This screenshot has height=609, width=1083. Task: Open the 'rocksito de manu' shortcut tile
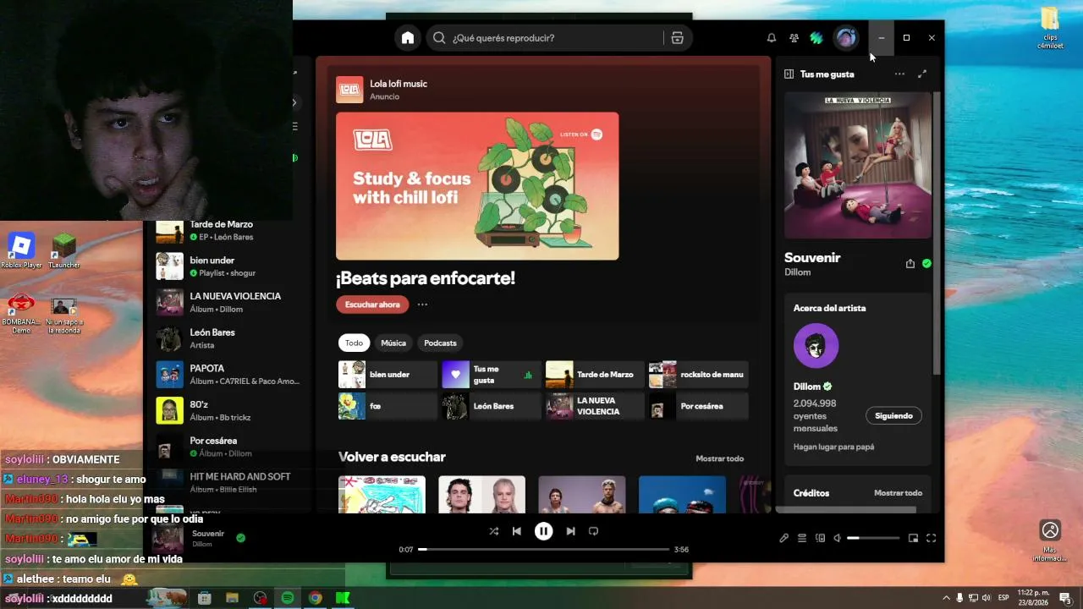[699, 375]
